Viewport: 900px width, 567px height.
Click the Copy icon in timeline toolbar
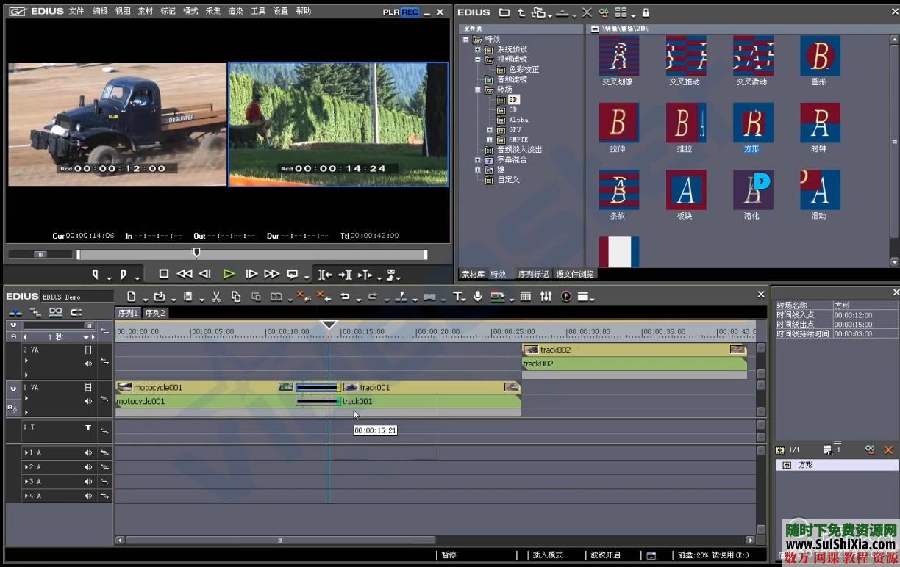point(236,297)
